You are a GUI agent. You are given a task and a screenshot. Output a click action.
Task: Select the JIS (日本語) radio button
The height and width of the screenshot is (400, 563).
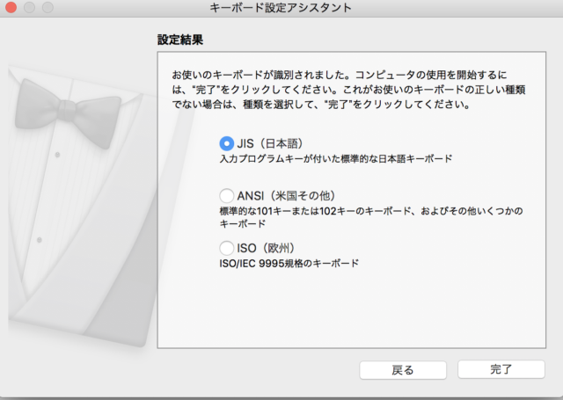coord(227,143)
